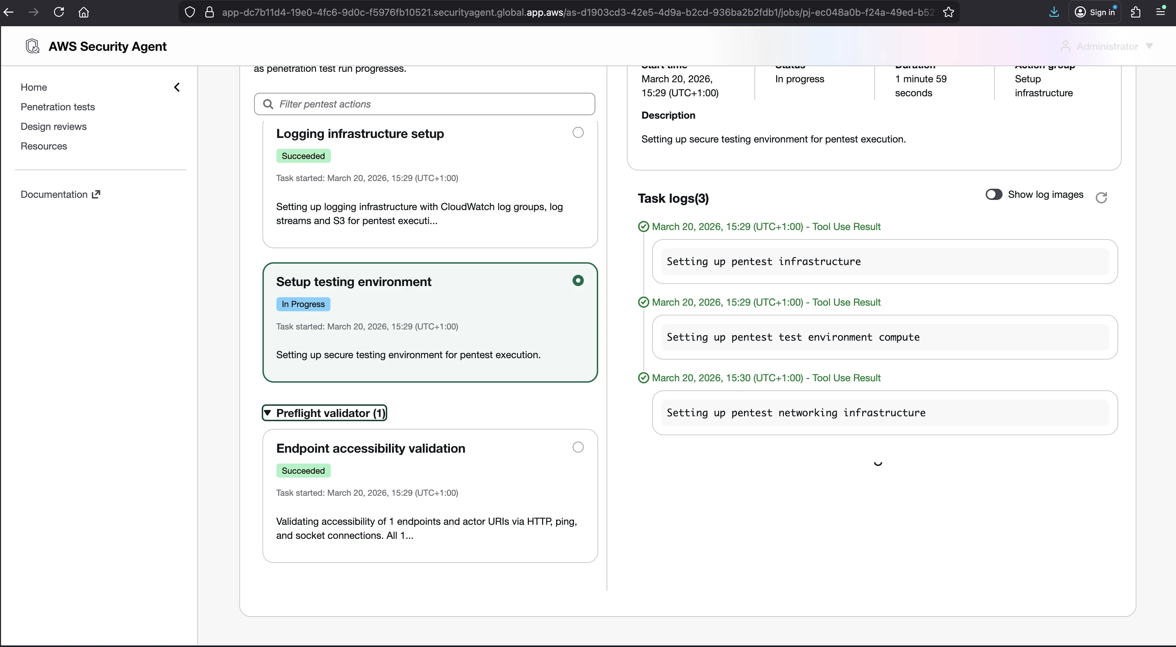Click check icon of first 15:29 log entry

(x=643, y=227)
